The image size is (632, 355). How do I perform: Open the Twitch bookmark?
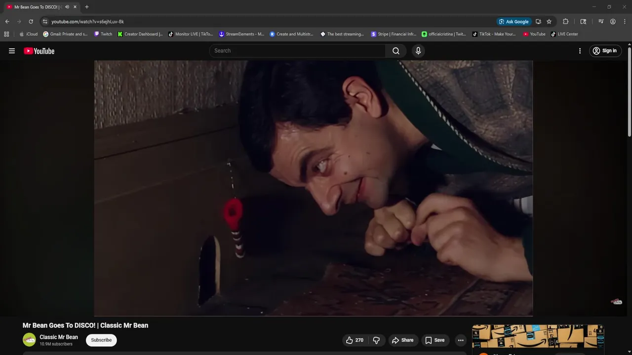tap(103, 34)
